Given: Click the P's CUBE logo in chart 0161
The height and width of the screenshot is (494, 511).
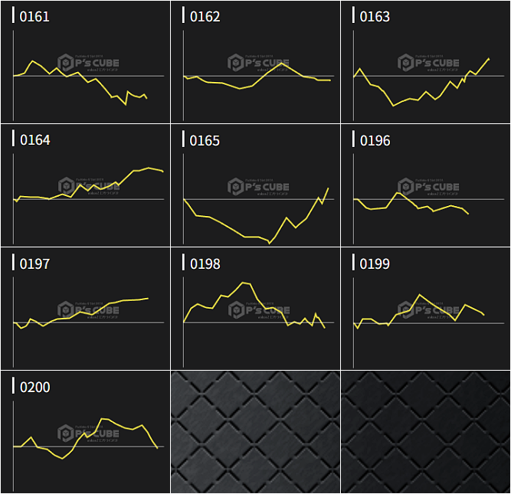Looking at the screenshot, I should coord(88,64).
